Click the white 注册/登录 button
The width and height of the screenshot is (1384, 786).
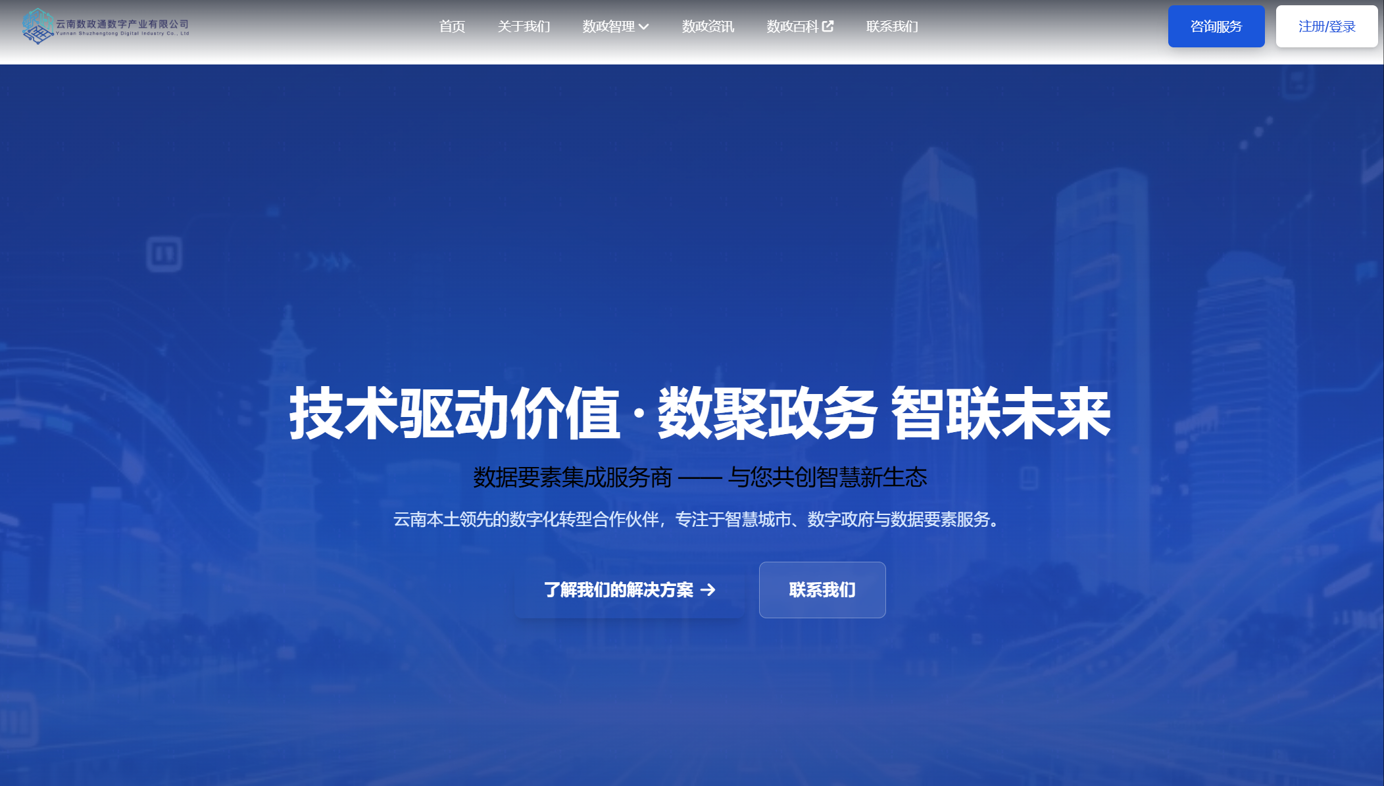pyautogui.click(x=1326, y=26)
